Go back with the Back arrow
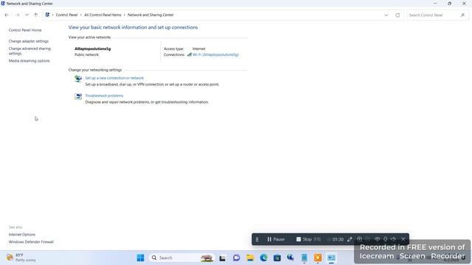Image resolution: width=472 pixels, height=265 pixels. coord(7,15)
